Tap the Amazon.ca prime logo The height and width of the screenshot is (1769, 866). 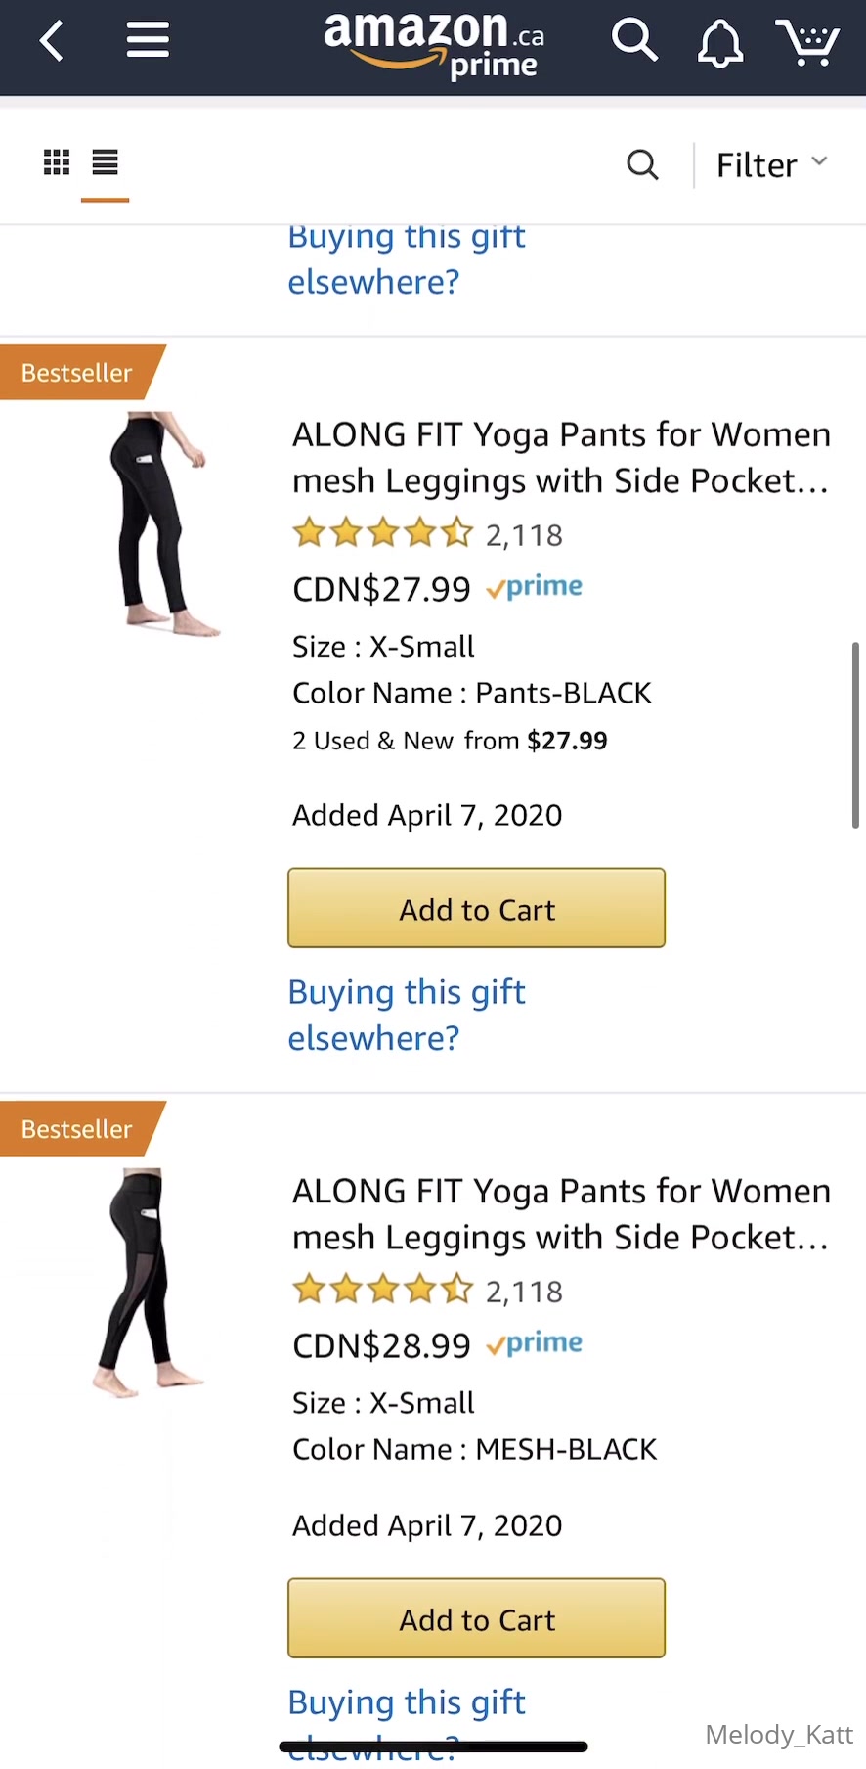pyautogui.click(x=434, y=45)
